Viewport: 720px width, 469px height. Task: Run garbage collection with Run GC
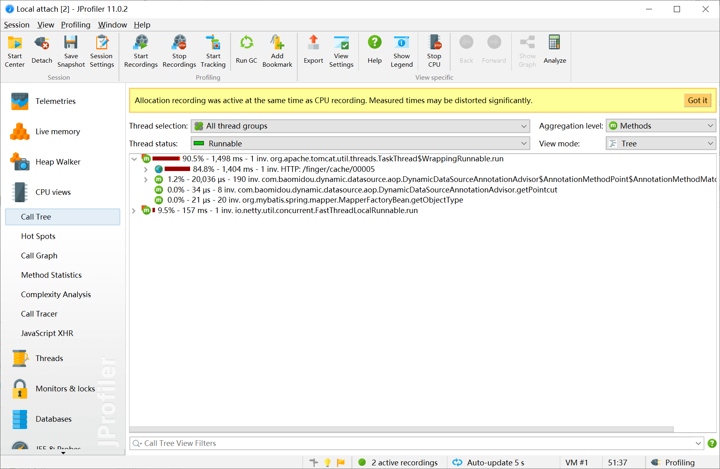coord(246,52)
